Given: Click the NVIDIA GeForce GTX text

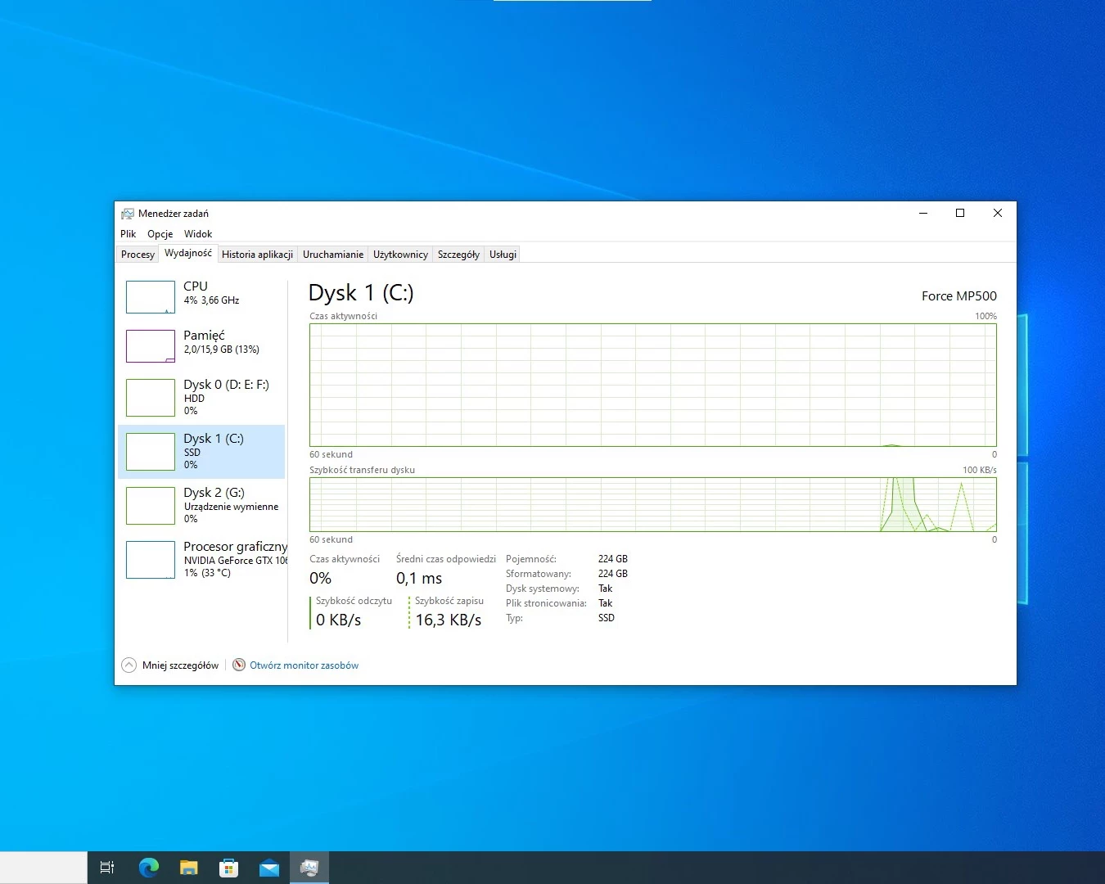Looking at the screenshot, I should pyautogui.click(x=236, y=561).
